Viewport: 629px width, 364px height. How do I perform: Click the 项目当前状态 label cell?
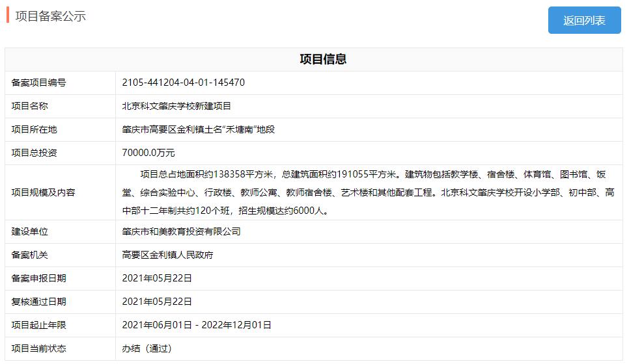point(60,348)
